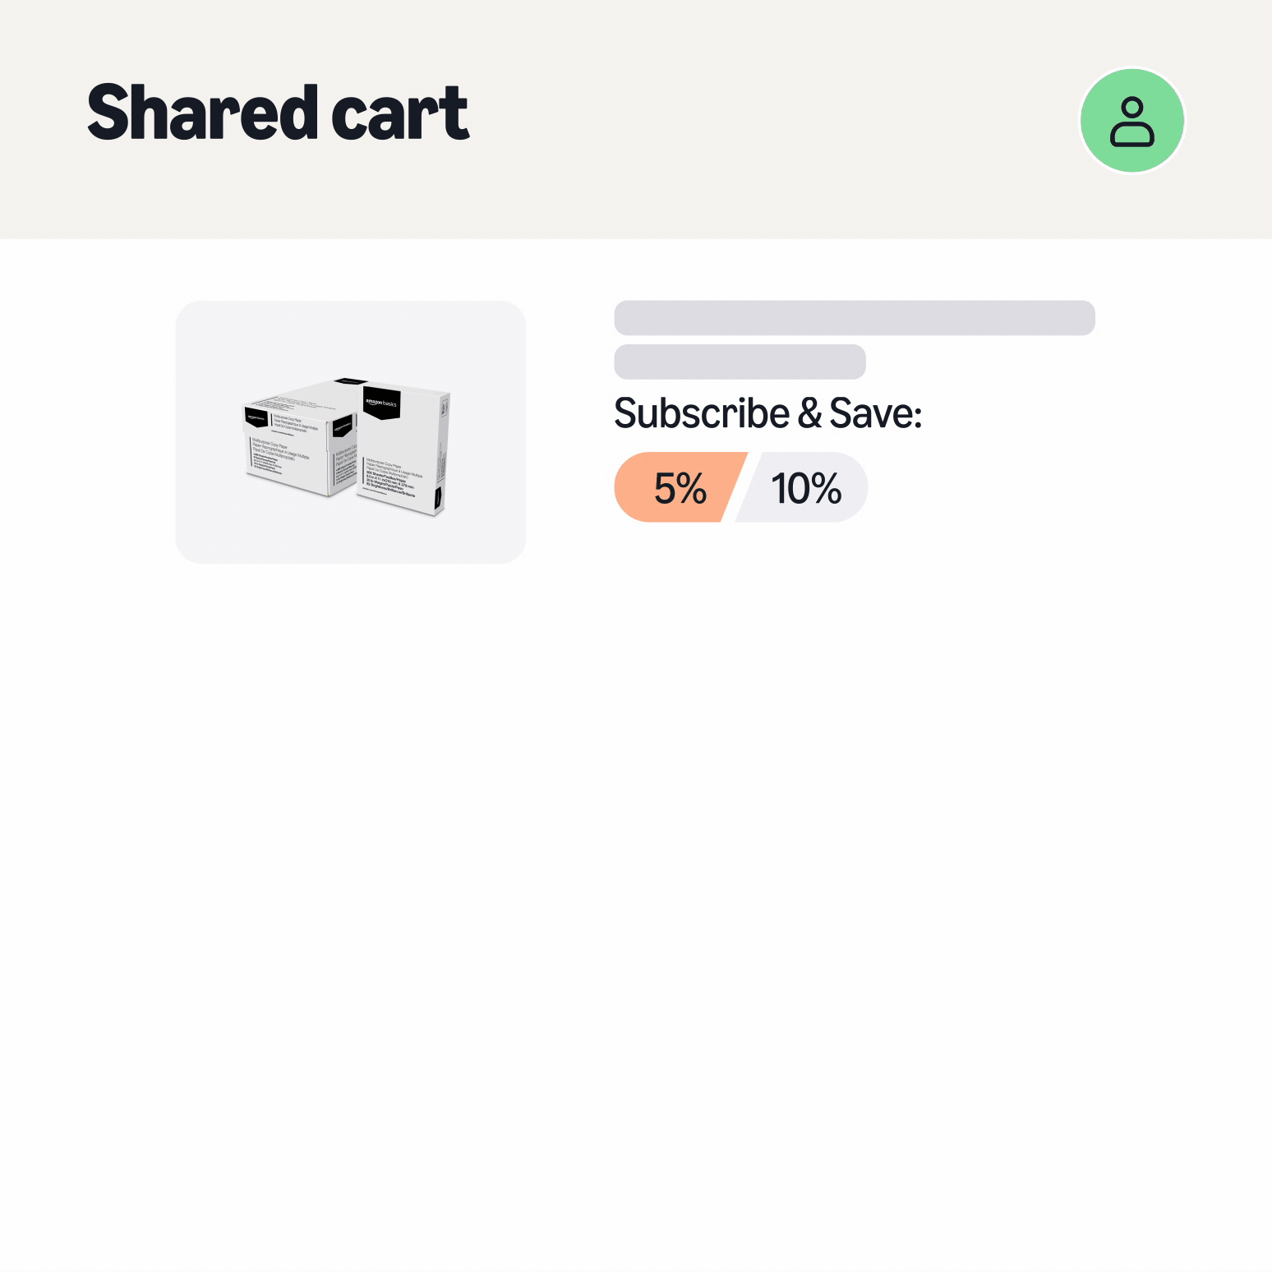The image size is (1272, 1272).
Task: Click the Subscribe & Save label
Action: point(768,412)
